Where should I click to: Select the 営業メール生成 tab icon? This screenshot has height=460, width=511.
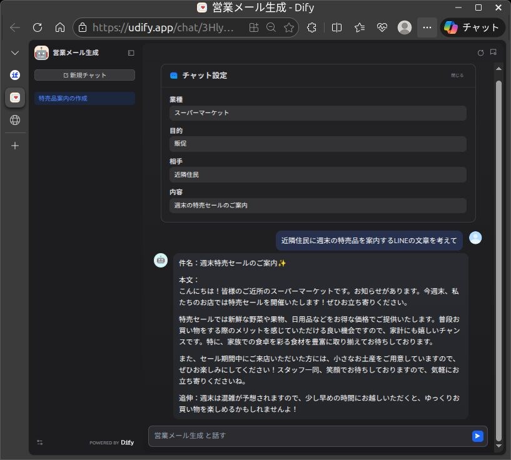15,97
